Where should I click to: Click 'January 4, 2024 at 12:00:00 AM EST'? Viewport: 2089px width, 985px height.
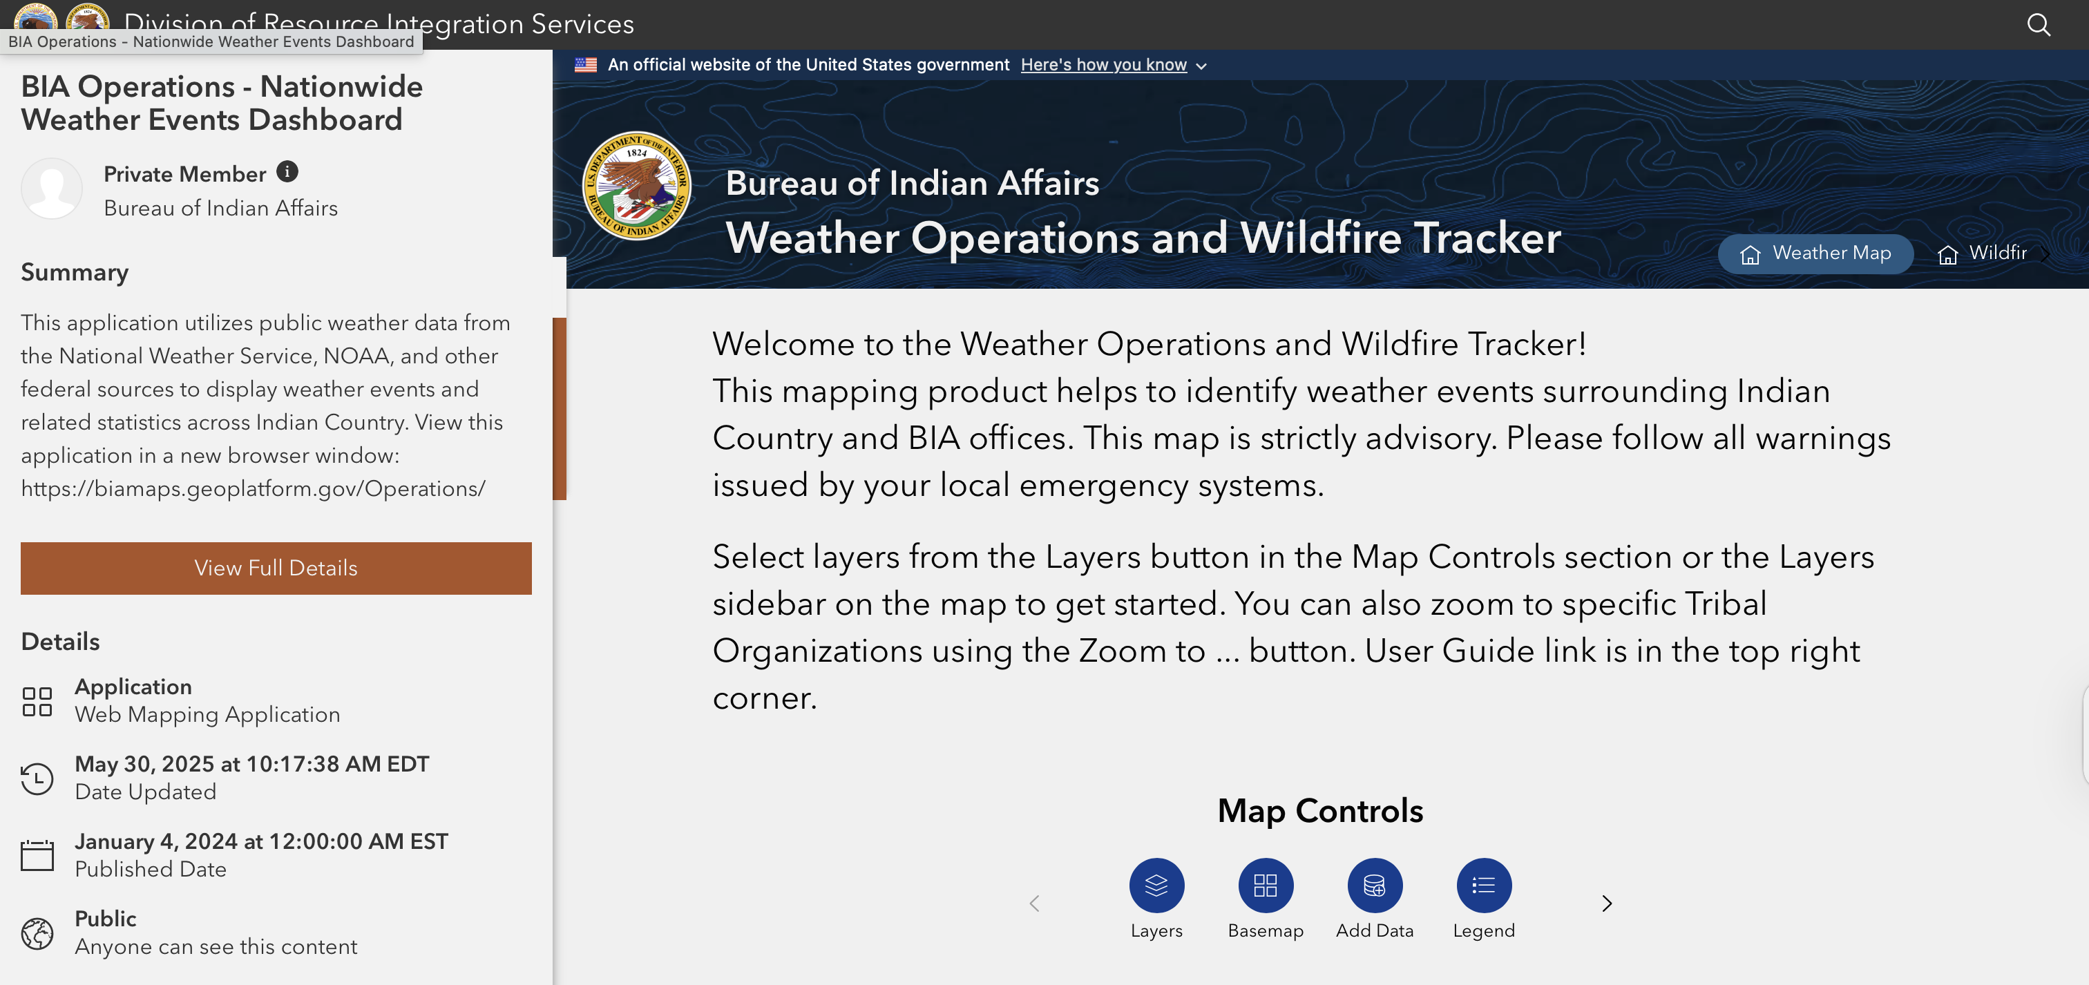coord(261,841)
